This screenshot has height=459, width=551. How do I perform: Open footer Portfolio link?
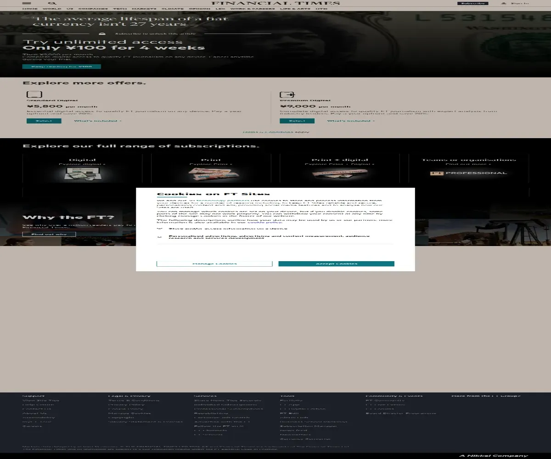click(x=292, y=401)
